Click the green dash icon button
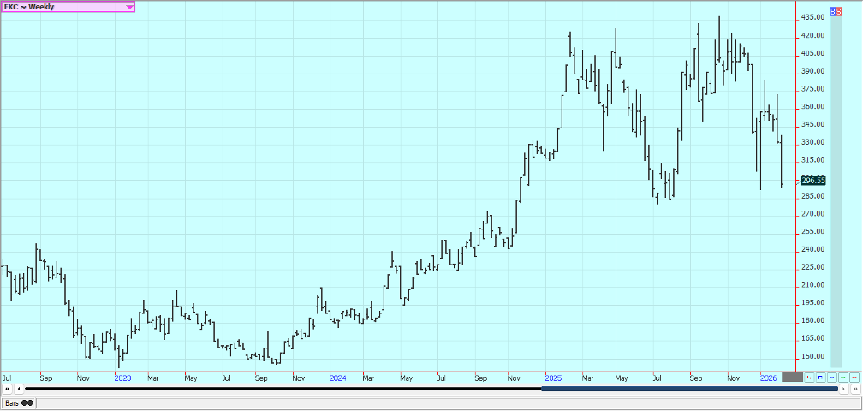863x411 pixels. coord(842,377)
